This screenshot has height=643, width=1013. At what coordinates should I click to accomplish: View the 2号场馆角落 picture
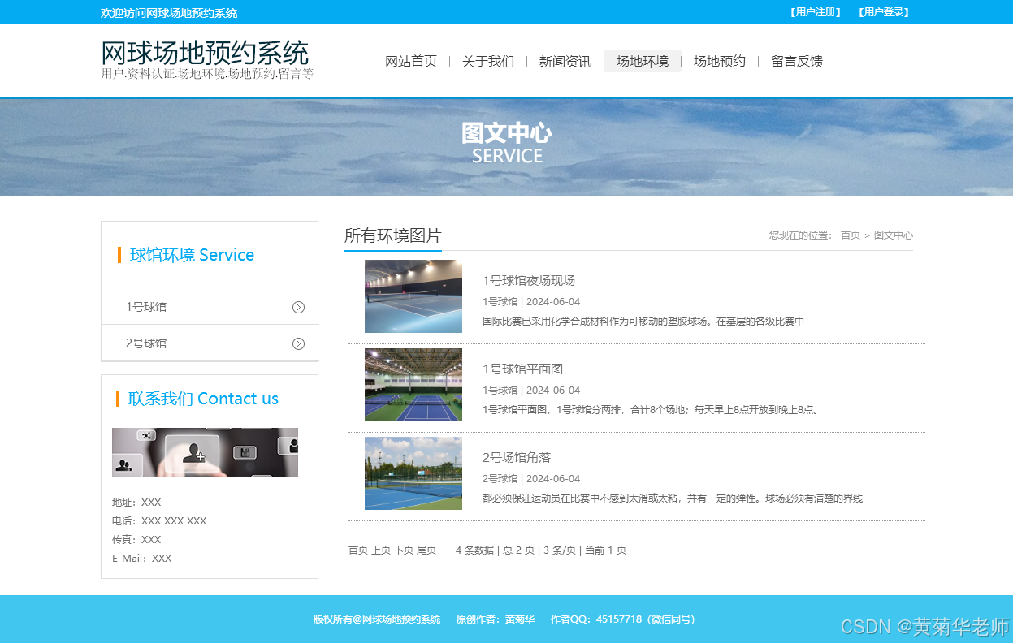tap(413, 473)
